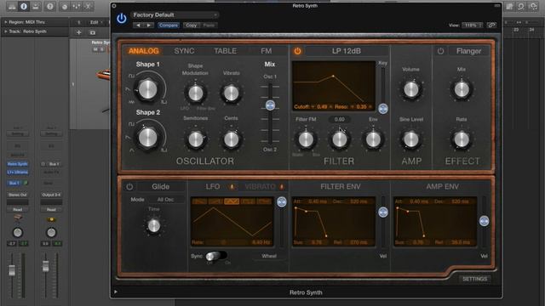Click the Bus 1 send slot
Viewport: 545px width, 306px height.
14,183
